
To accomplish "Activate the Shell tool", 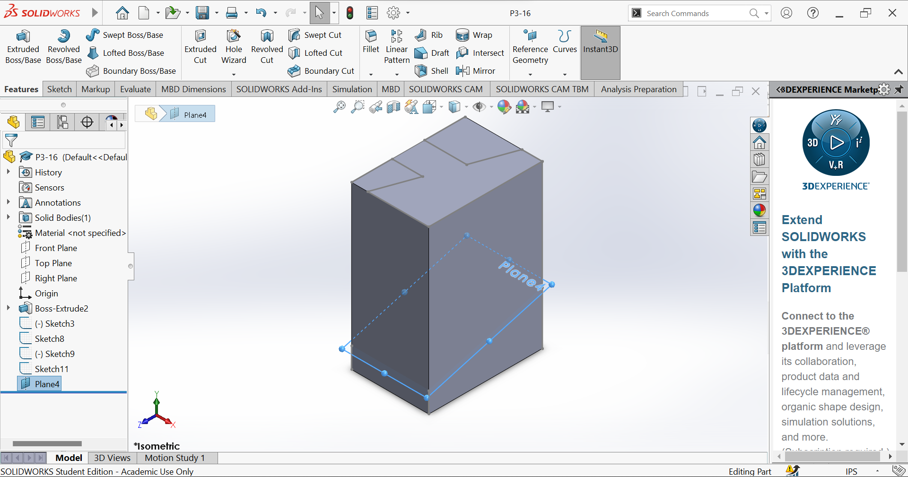I will 431,70.
